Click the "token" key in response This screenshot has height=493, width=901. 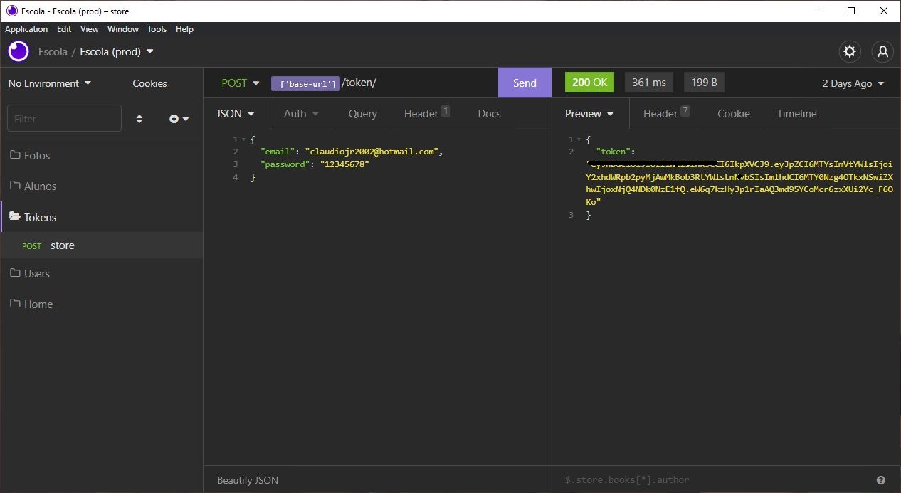[613, 152]
